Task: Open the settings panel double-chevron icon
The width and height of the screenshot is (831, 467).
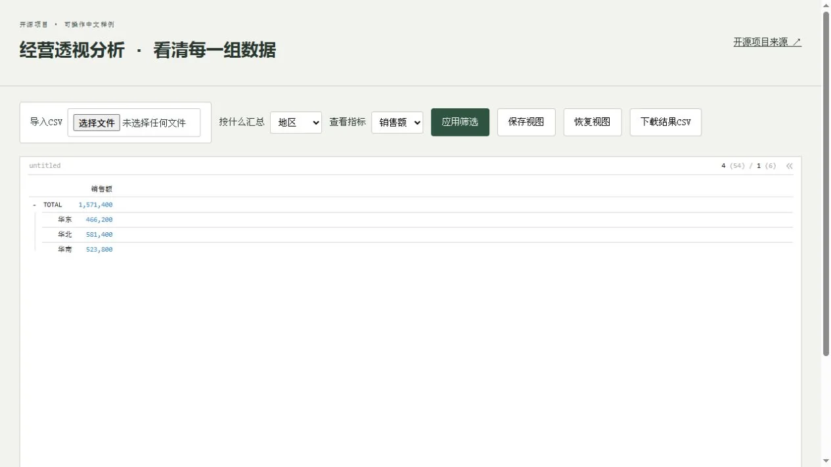Action: click(x=789, y=166)
